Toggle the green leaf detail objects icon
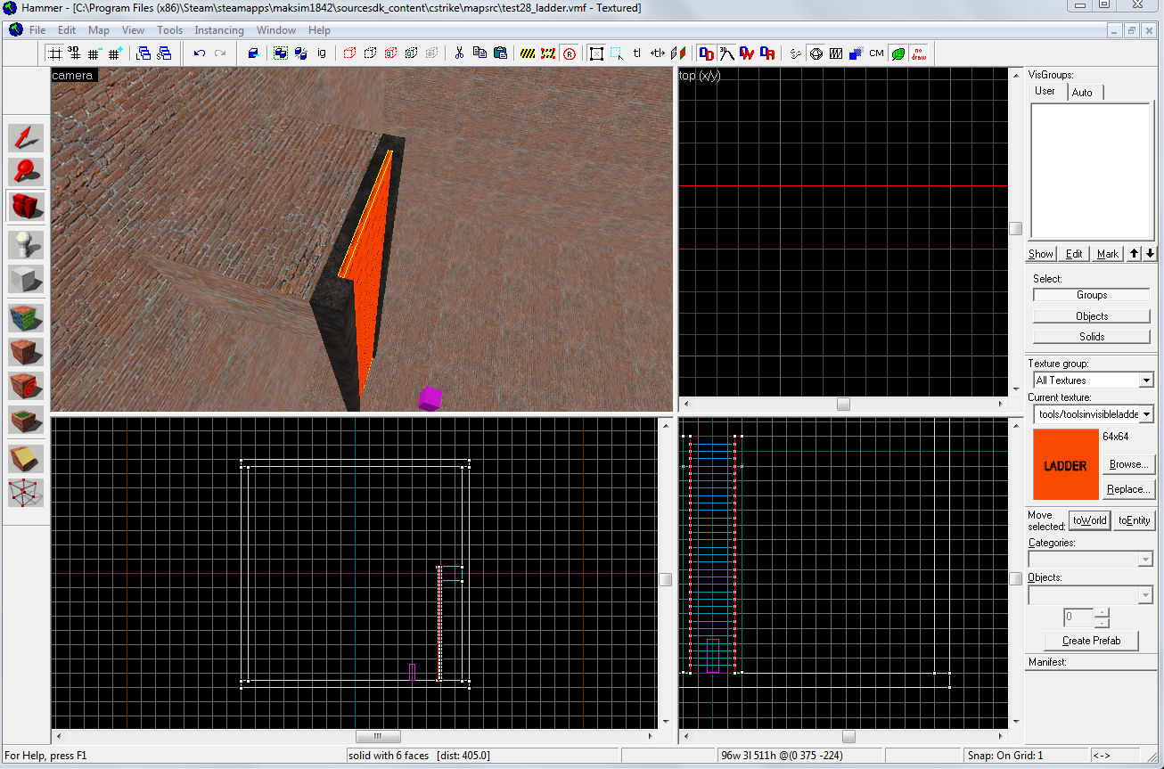 898,53
